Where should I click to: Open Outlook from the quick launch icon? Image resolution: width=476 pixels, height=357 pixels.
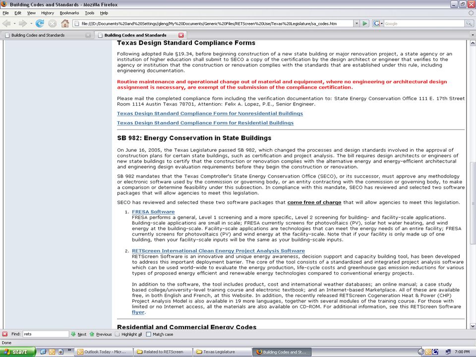click(x=52, y=352)
